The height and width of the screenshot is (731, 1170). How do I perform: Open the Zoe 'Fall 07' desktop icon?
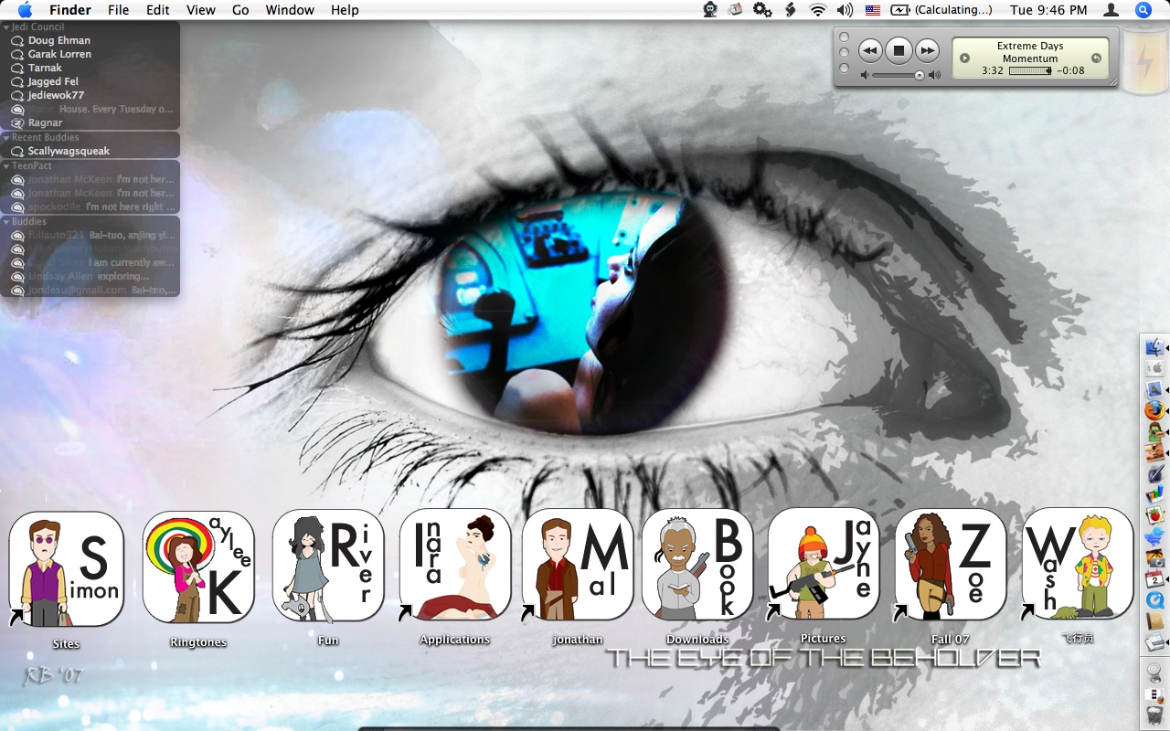pyautogui.click(x=951, y=564)
